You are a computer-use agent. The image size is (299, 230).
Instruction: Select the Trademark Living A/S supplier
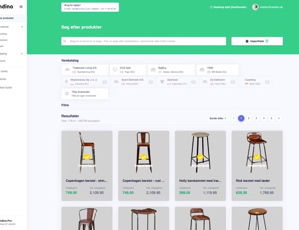tap(85, 70)
